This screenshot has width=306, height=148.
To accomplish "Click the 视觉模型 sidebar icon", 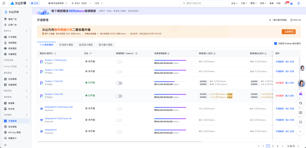I will (x=5, y=48).
